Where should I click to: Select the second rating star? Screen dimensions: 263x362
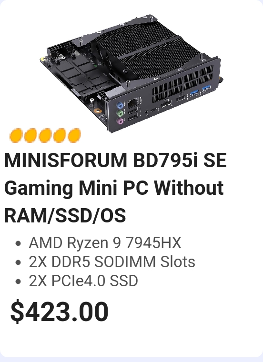30,135
